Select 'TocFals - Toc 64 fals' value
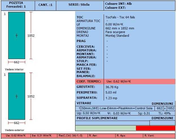The image size is (176, 139). click(x=120, y=17)
